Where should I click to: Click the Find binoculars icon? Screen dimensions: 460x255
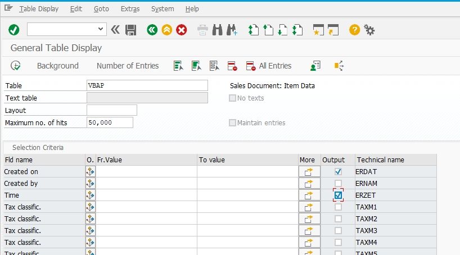(x=217, y=30)
